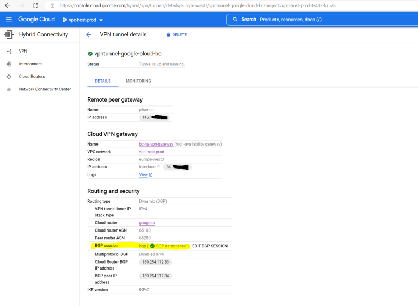
Task: Click the IKEv2 version value
Action: point(144,290)
